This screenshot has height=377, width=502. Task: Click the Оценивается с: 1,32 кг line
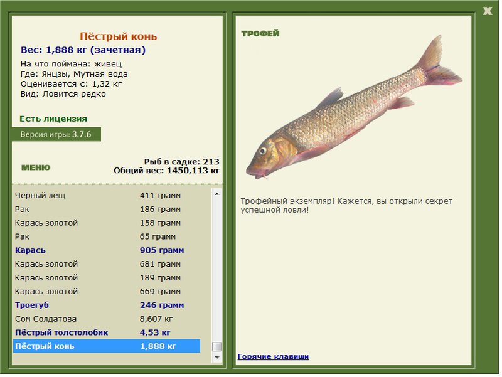point(71,84)
